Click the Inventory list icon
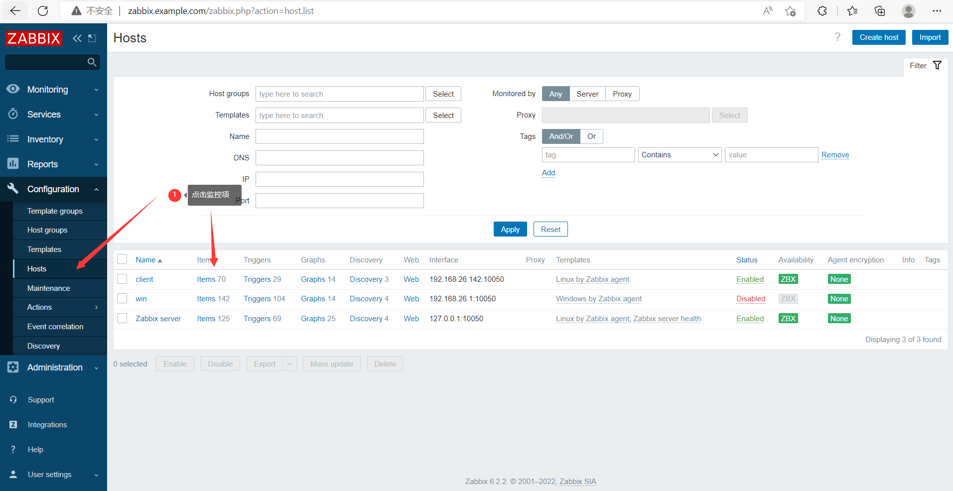The image size is (953, 491). click(13, 139)
